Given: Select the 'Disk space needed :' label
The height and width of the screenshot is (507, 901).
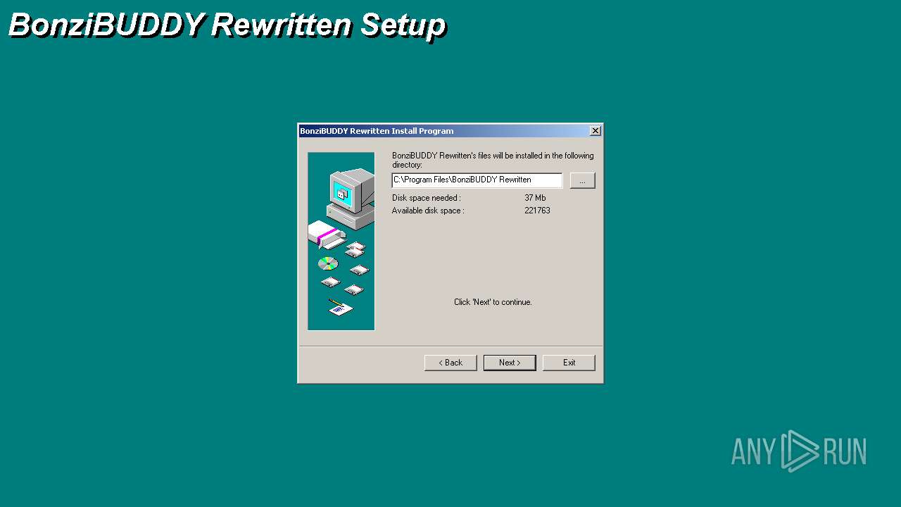Looking at the screenshot, I should 427,198.
